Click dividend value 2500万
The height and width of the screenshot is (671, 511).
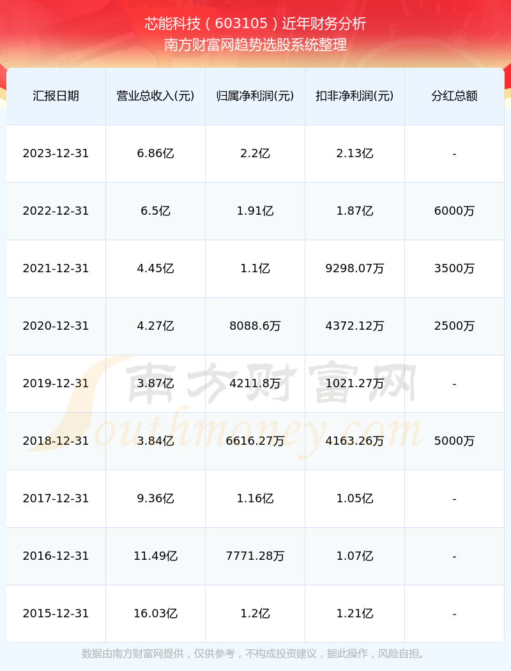(454, 326)
